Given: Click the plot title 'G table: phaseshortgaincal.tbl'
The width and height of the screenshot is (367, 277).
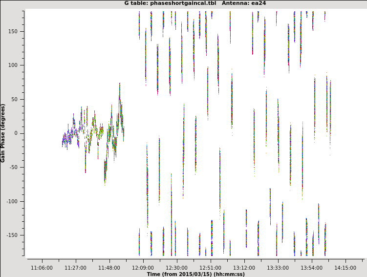Looking at the screenshot, I should click(x=170, y=3).
